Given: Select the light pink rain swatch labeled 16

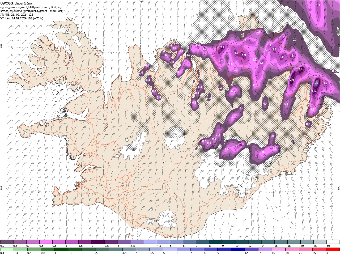Looking at the screenshot, I should pyautogui.click(x=278, y=249).
